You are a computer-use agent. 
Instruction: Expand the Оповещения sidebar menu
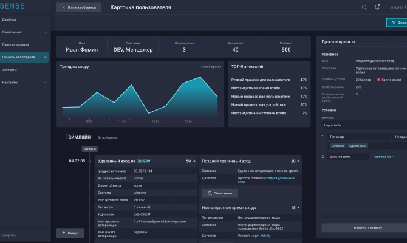click(x=45, y=32)
